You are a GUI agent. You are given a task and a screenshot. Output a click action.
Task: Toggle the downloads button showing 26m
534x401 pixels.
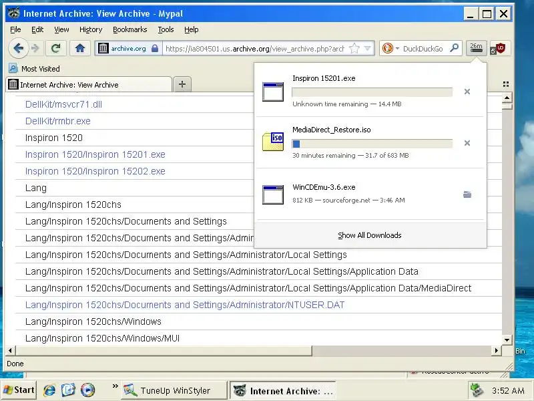tap(476, 48)
